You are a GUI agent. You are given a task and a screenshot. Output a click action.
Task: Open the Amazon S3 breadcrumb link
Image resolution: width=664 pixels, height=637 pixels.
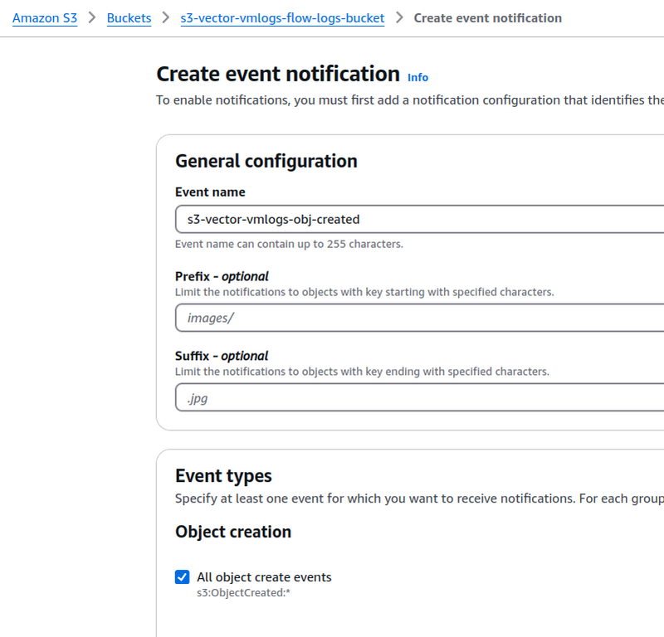click(x=45, y=18)
